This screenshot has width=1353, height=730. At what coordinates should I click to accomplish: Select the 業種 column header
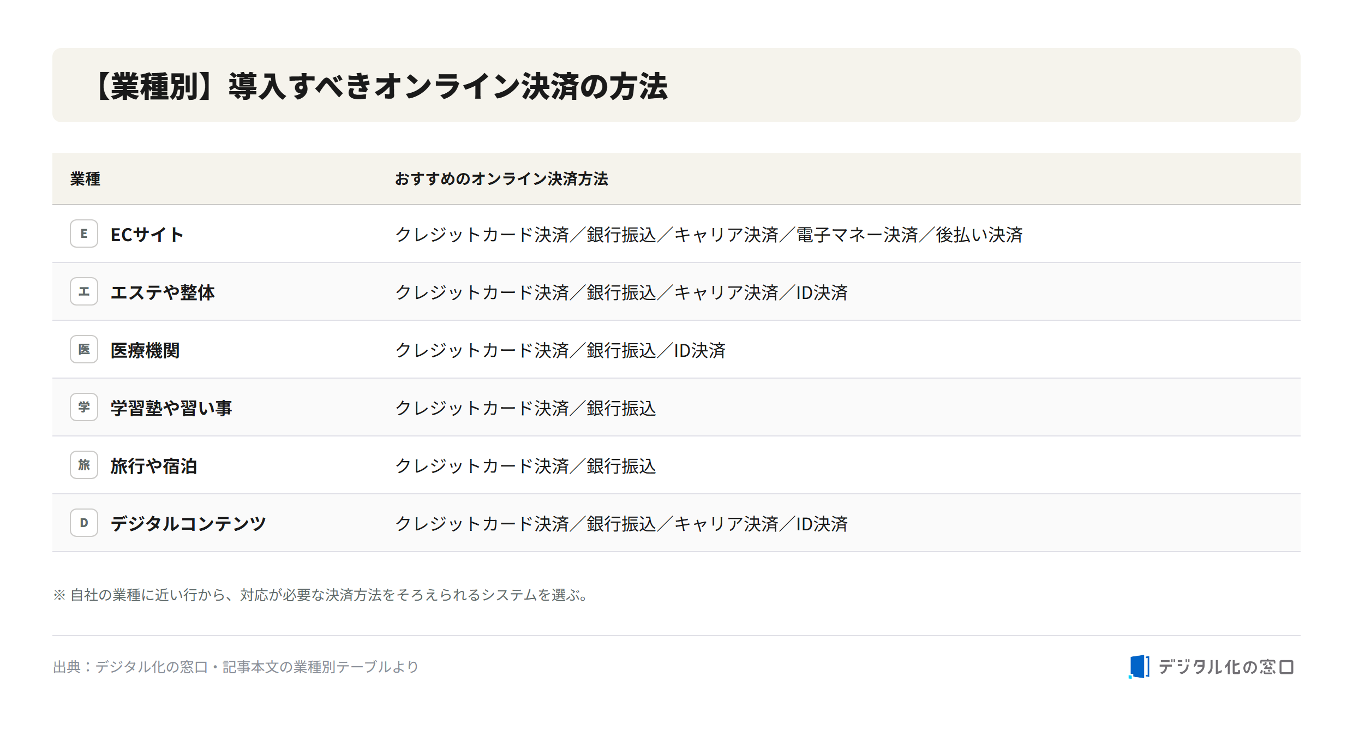85,179
